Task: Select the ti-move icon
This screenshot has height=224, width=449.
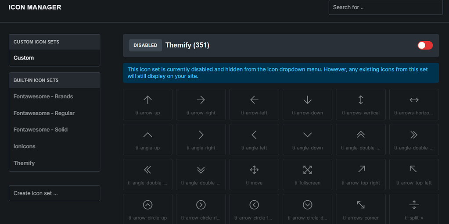Action: point(254,174)
